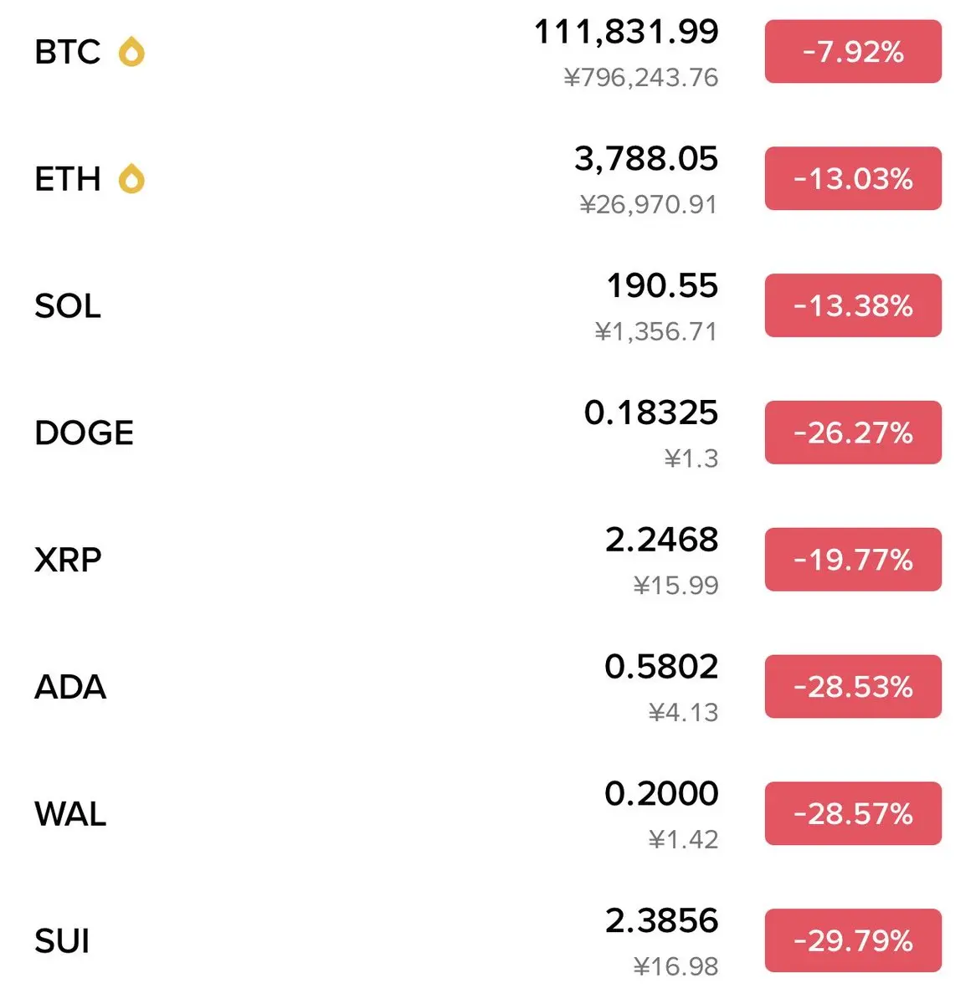Select the SUI ticker name
The image size is (976, 1004).
click(62, 941)
